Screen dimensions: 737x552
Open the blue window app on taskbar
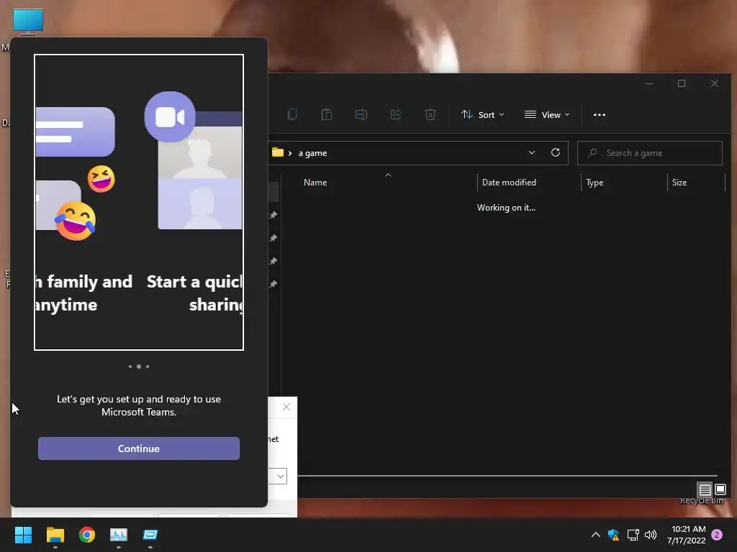coord(150,535)
